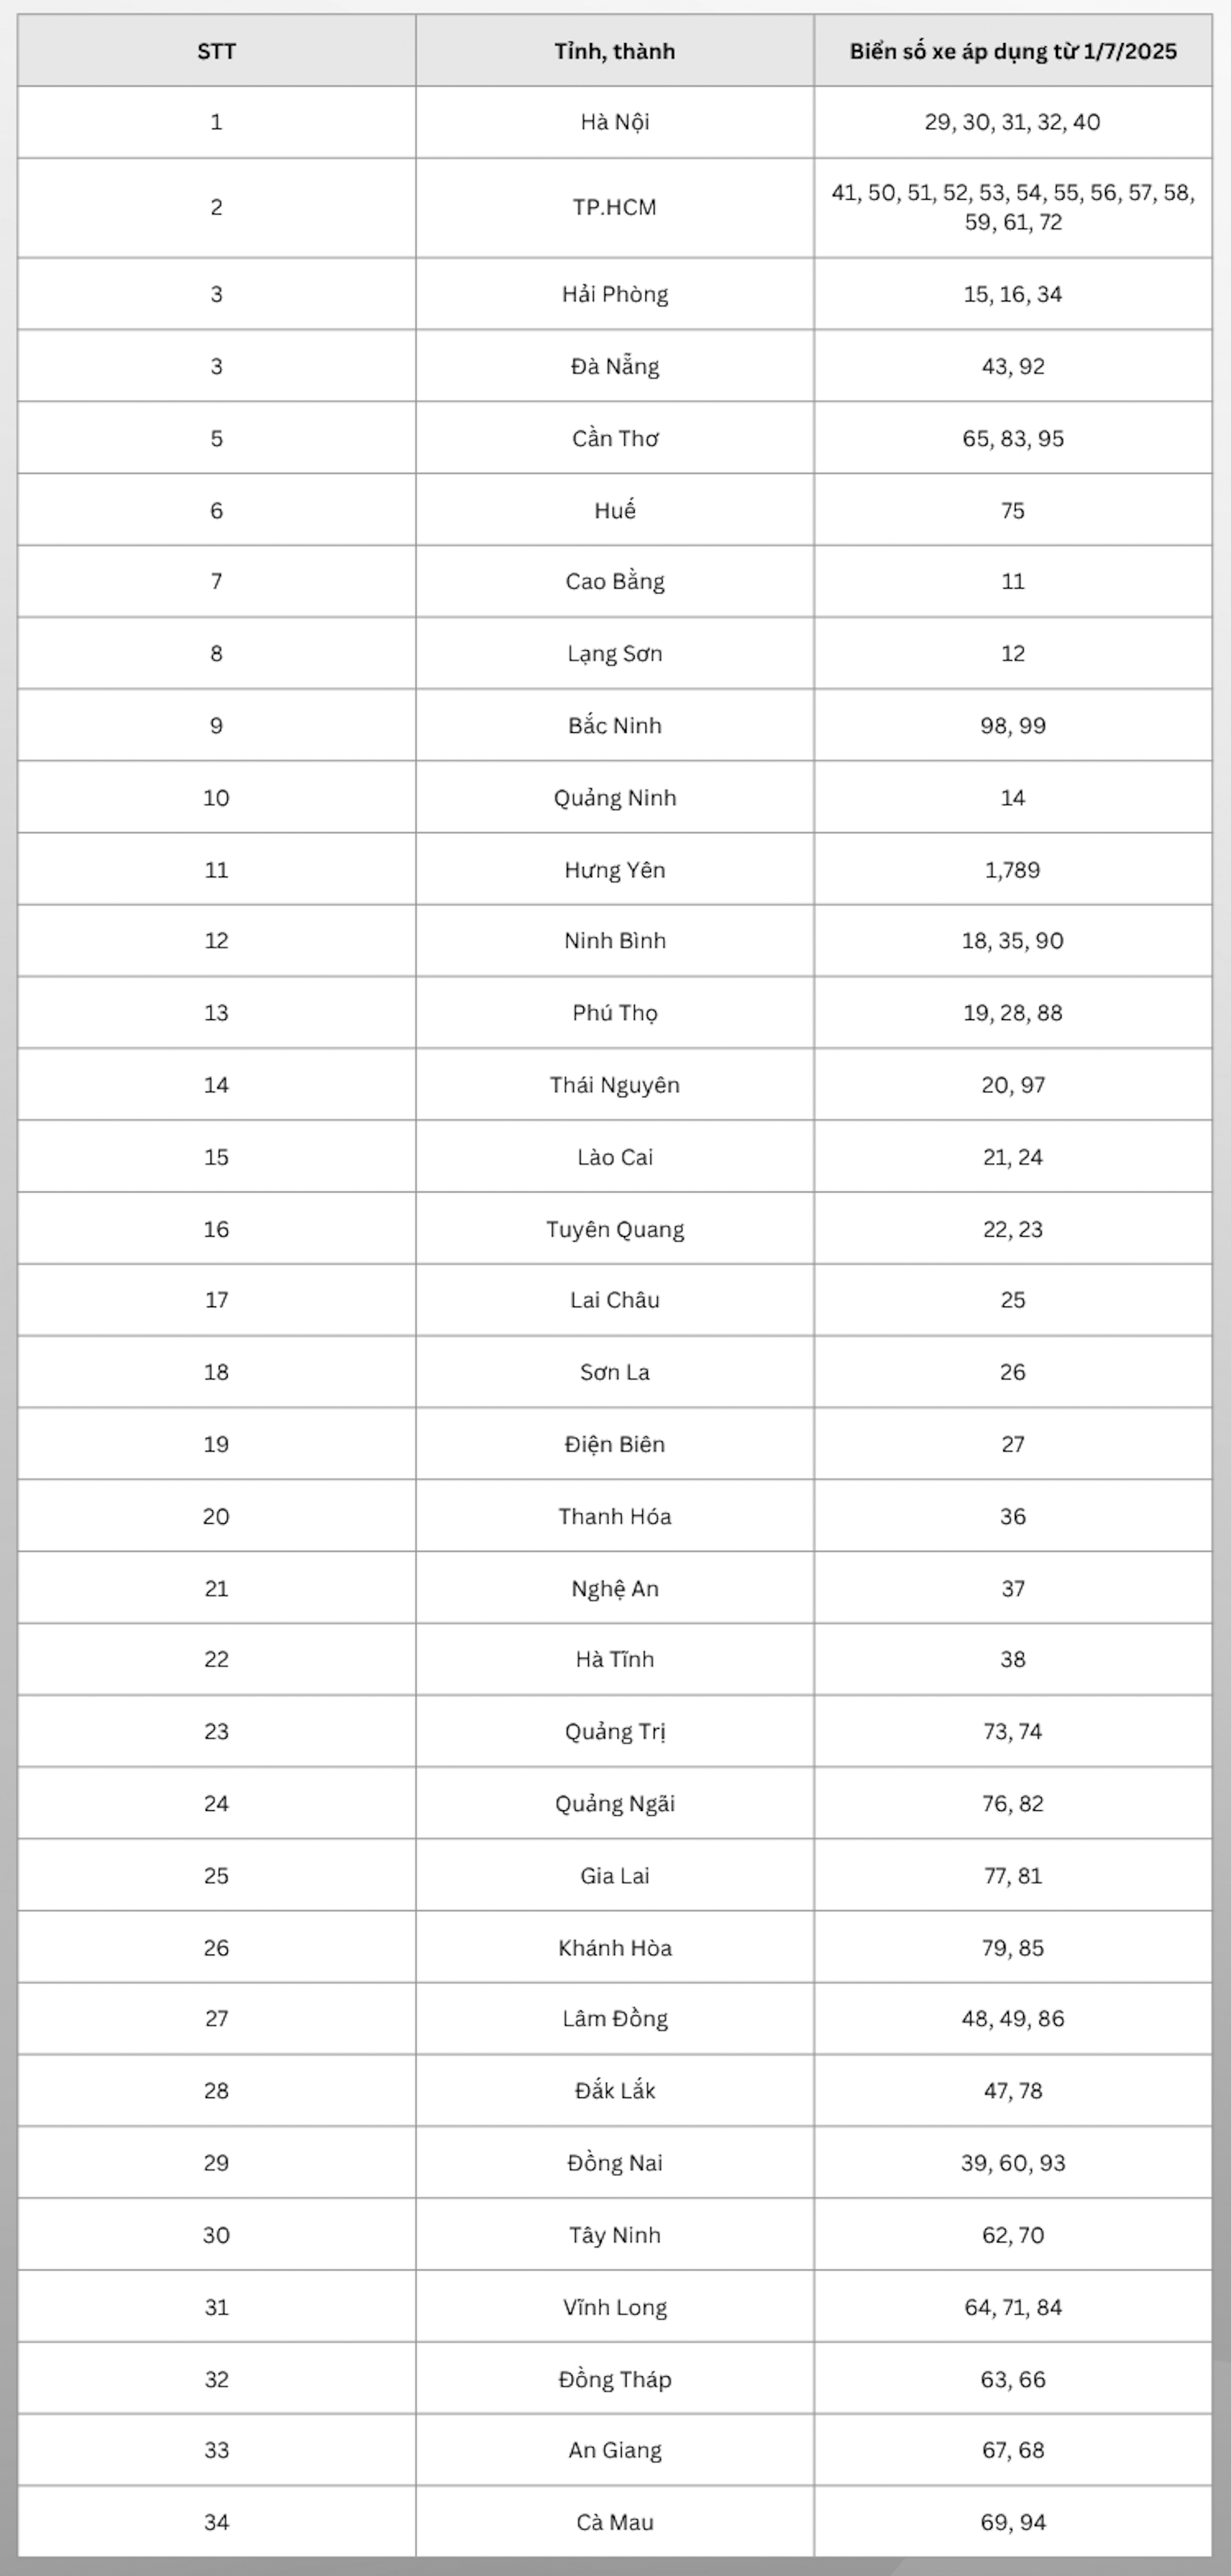Click the "Huế" cell

(x=614, y=510)
